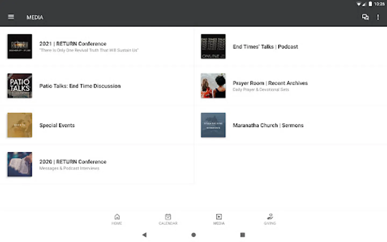This screenshot has height=242, width=387.
Task: Select "End Times' Talks | Podcast"
Action: pos(265,47)
